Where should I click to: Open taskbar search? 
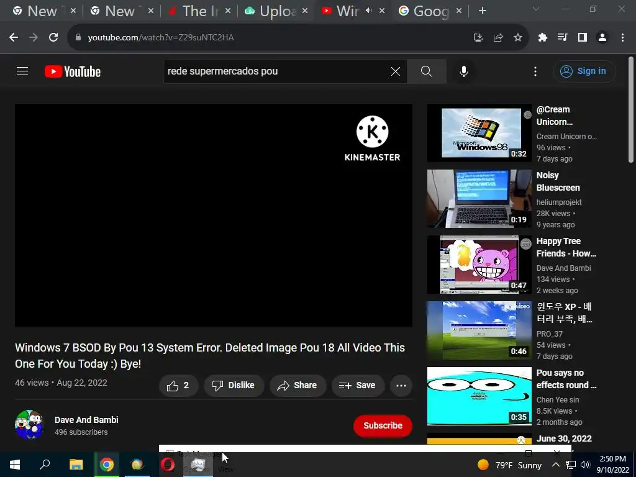(45, 465)
